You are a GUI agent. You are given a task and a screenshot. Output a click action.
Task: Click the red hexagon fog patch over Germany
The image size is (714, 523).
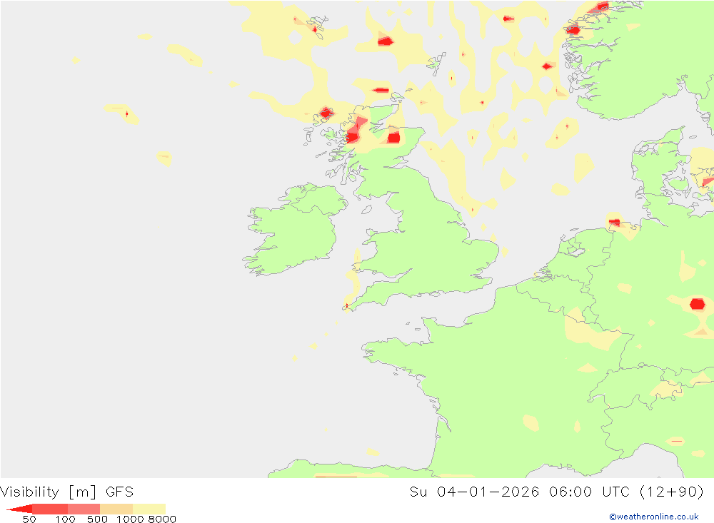click(x=697, y=304)
